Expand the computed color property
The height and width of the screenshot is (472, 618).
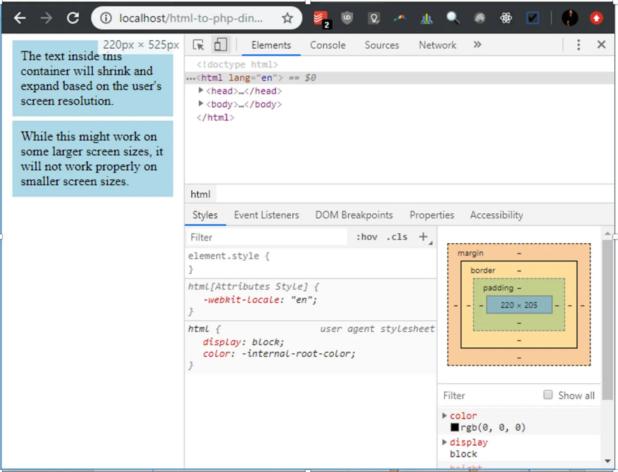[445, 415]
